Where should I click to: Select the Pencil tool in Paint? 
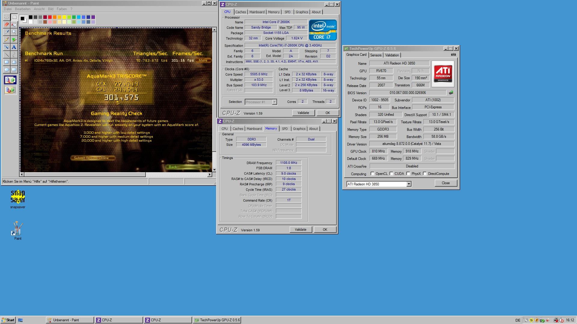click(x=6, y=40)
